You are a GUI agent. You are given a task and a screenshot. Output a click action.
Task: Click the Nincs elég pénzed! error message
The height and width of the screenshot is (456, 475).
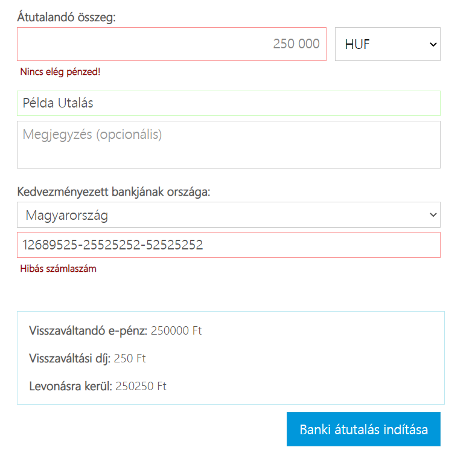(60, 72)
